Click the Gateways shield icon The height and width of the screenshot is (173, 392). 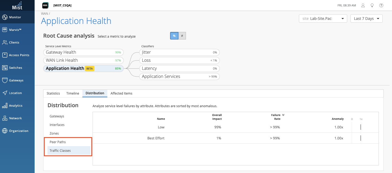coord(5,80)
